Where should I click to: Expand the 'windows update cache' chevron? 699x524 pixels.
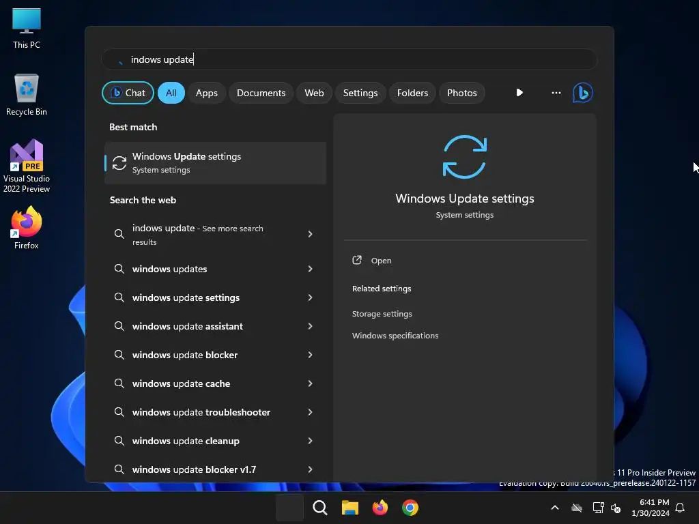tap(310, 383)
